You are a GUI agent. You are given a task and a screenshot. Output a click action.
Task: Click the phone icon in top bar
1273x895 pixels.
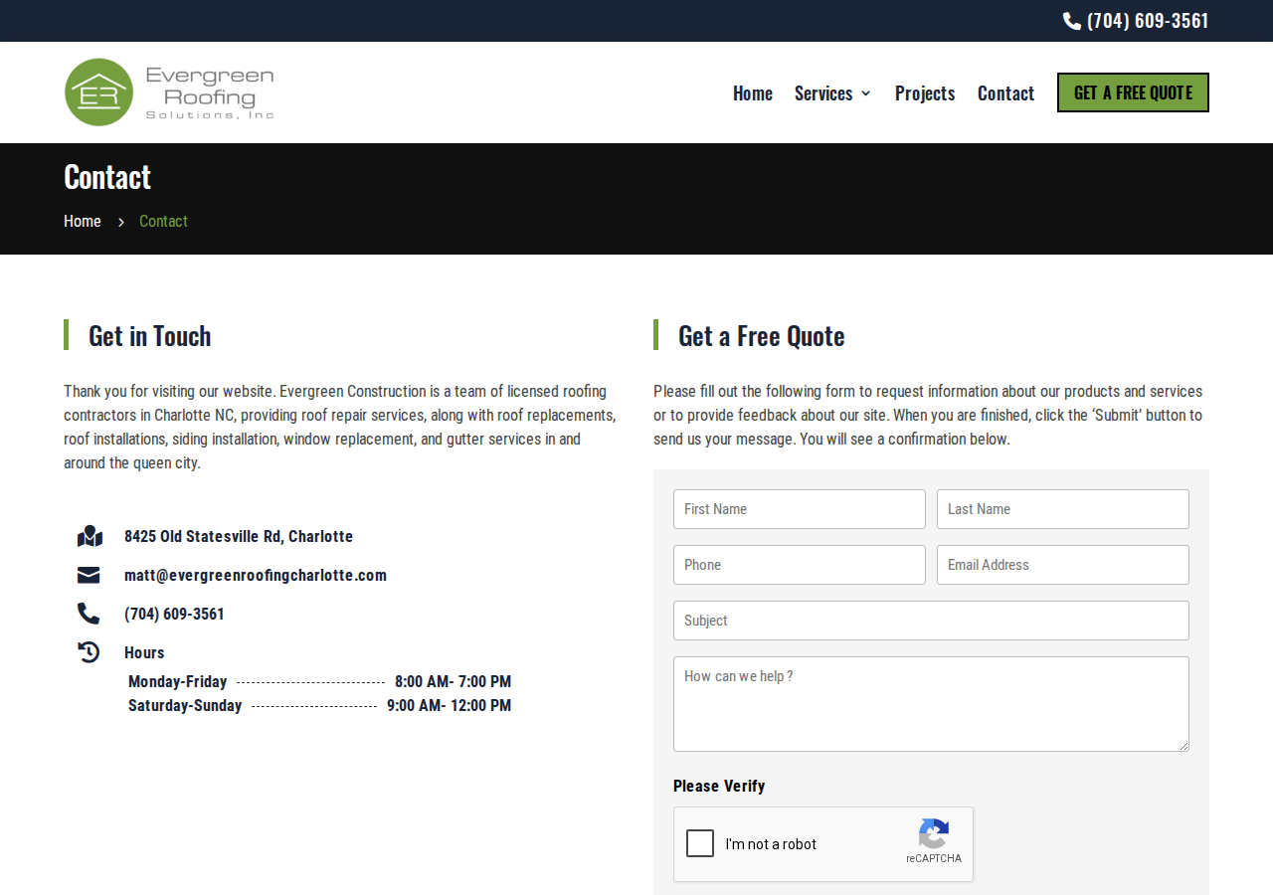[x=1072, y=21]
